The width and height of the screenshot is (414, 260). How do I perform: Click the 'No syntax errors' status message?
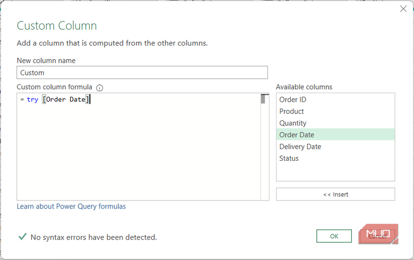[93, 237]
